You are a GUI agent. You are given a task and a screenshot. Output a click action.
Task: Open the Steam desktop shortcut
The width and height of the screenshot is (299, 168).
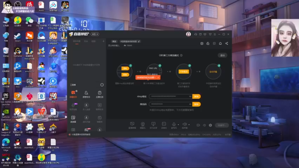[18, 37]
